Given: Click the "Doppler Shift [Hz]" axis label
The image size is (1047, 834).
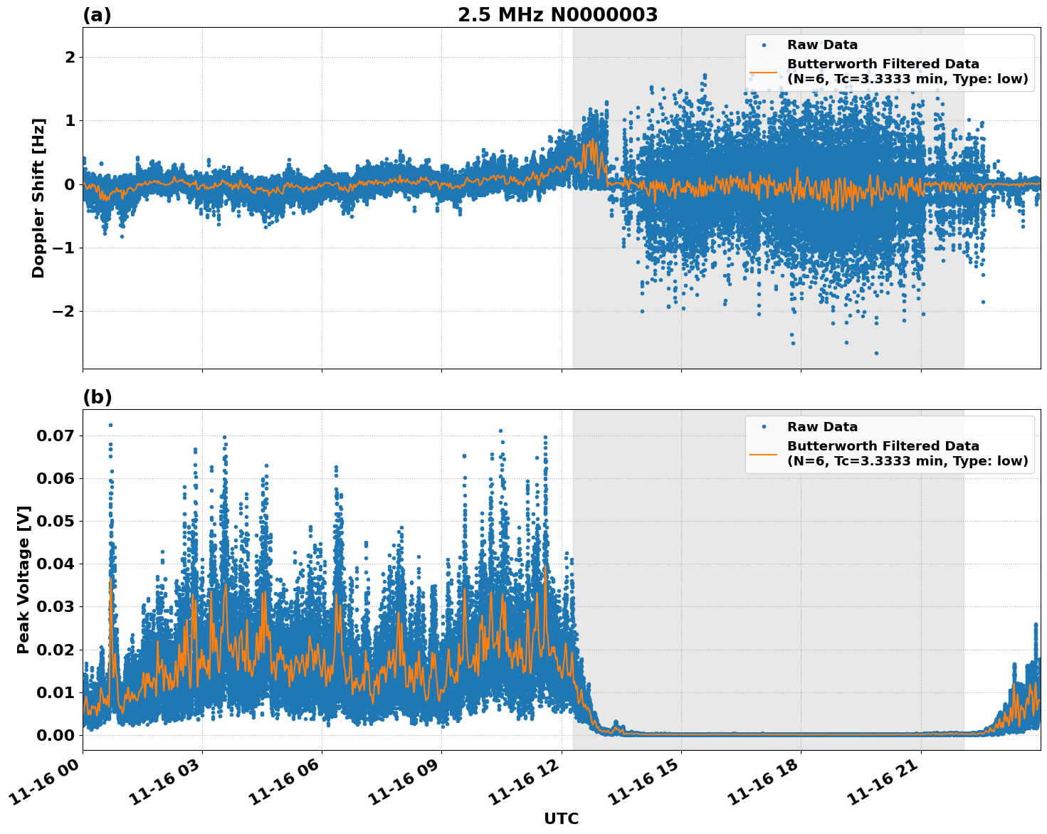Looking at the screenshot, I should point(38,198).
